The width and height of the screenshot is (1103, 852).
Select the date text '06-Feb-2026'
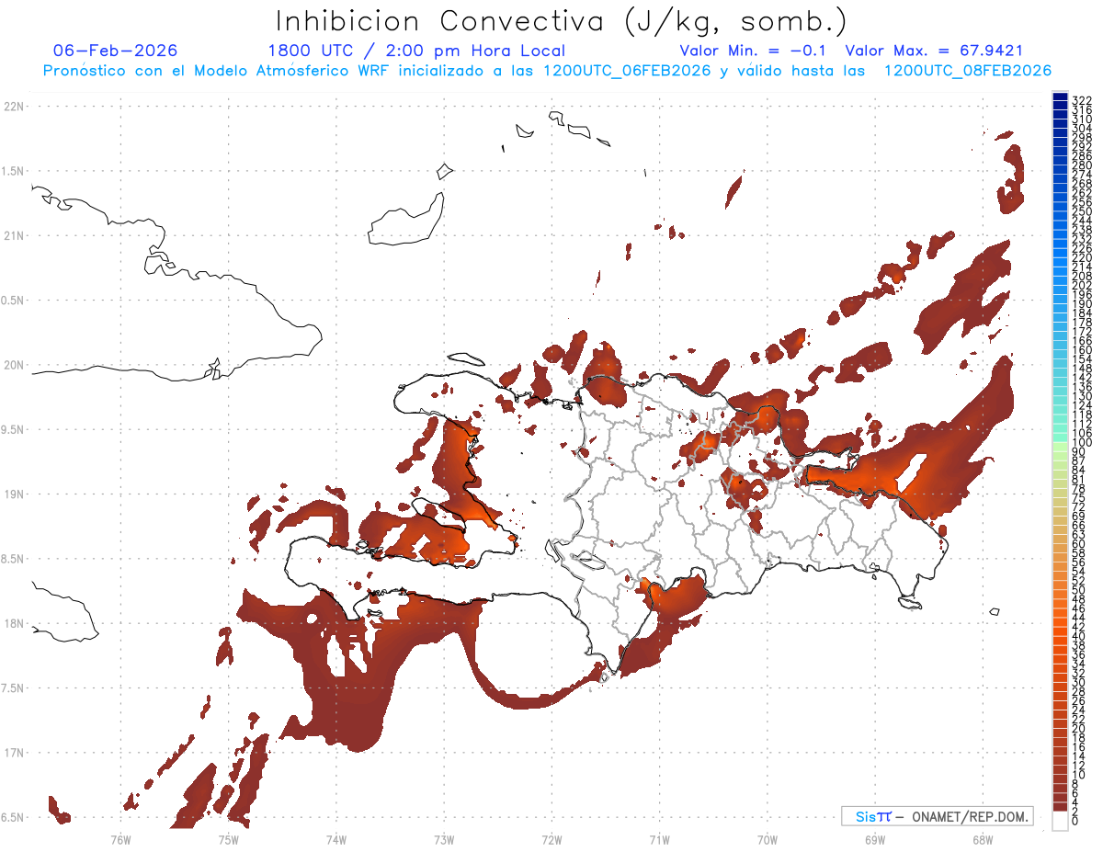click(x=116, y=51)
